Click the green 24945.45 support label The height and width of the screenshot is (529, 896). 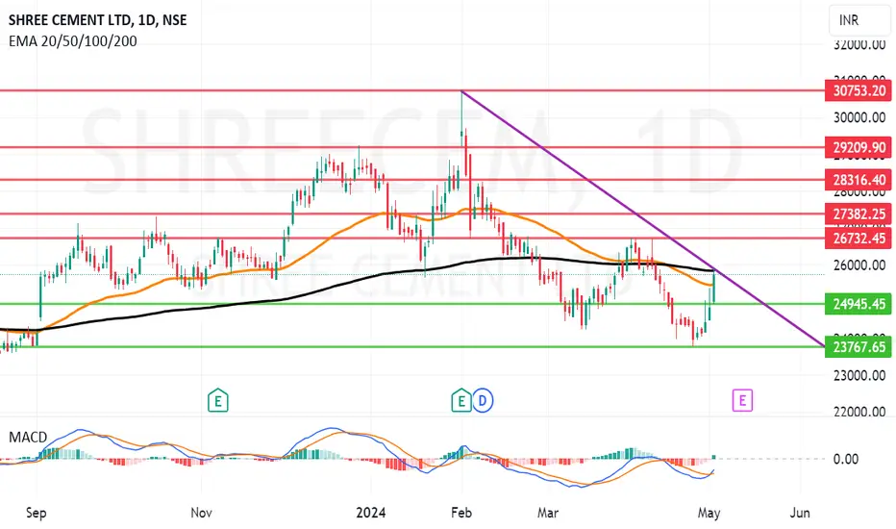pos(859,304)
